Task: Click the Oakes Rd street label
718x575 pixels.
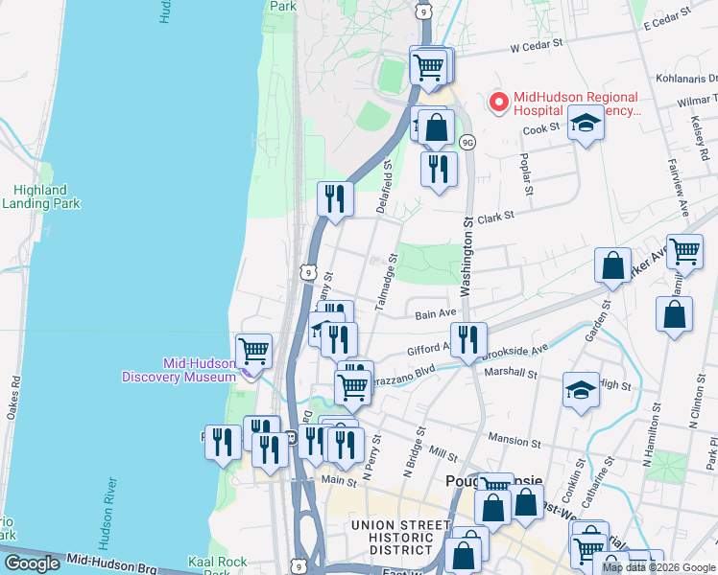Action: pos(13,398)
